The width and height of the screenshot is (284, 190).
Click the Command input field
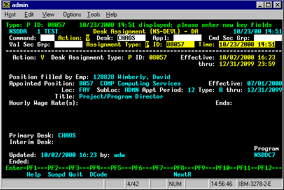(x=47, y=38)
